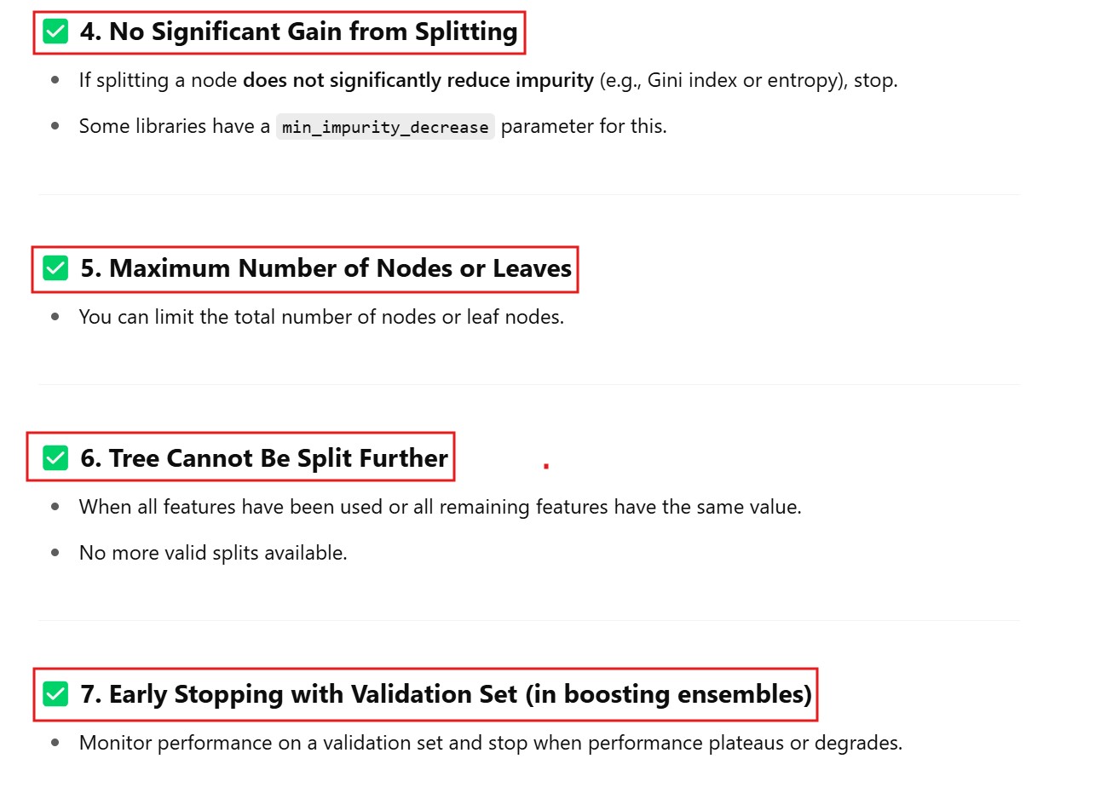Click the green checkmark next to Tree Cannot Be Split
This screenshot has width=1095, height=799.
coord(55,458)
